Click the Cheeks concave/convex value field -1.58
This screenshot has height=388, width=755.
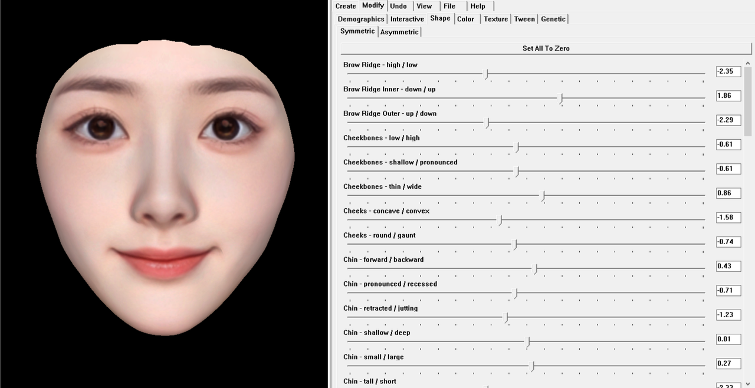pos(728,218)
